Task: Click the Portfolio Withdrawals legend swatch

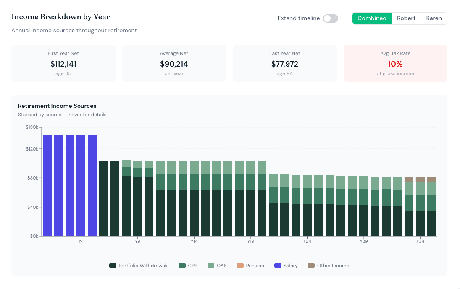Action: [x=113, y=266]
